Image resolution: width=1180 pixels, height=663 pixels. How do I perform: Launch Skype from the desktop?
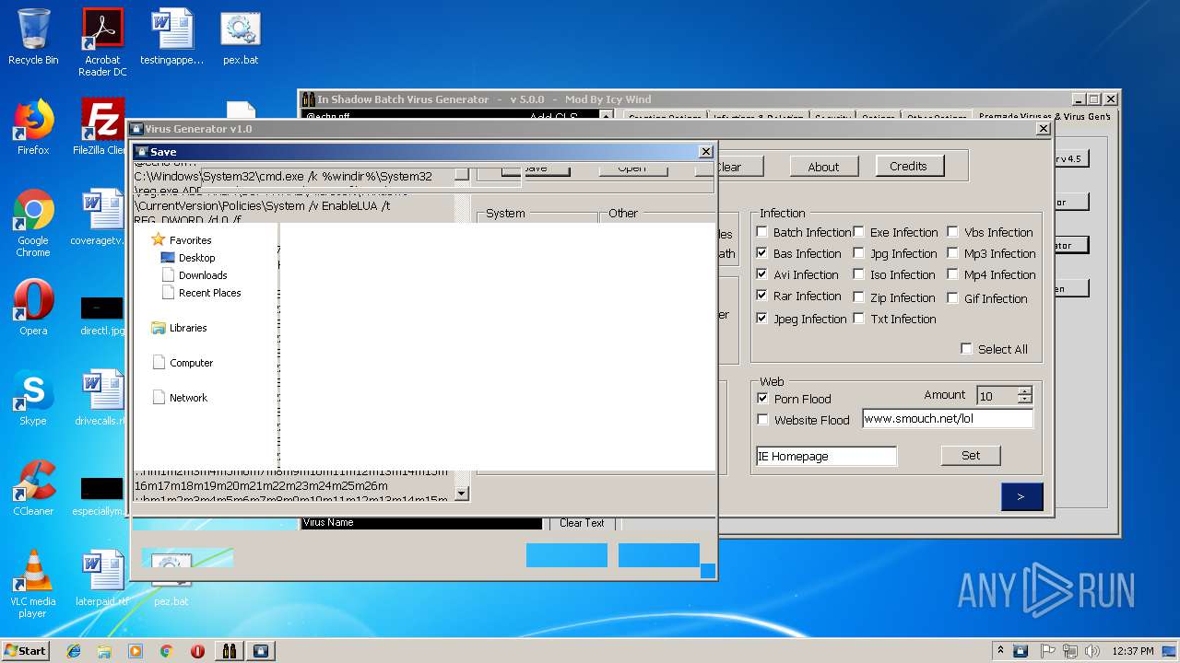(x=33, y=398)
